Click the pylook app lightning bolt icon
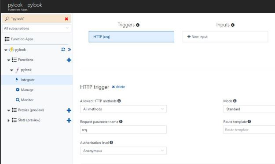The height and width of the screenshot is (164, 275). [x=11, y=50]
